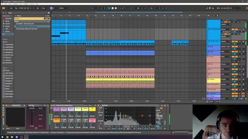This screenshot has width=248, height=139.
Task: Open the Windows Start menu
Action: (2, 137)
